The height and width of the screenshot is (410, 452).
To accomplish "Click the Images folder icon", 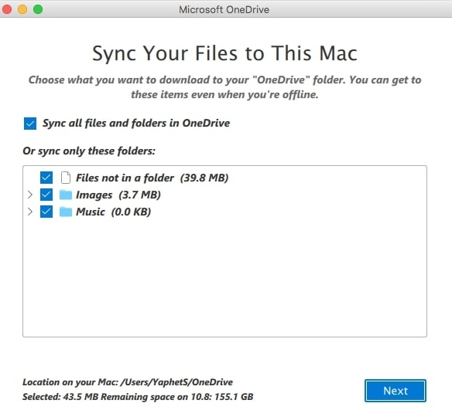I will pyautogui.click(x=66, y=195).
